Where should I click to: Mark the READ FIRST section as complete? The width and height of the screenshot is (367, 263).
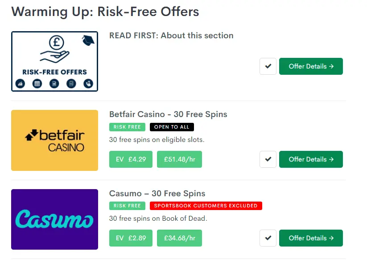(x=268, y=66)
